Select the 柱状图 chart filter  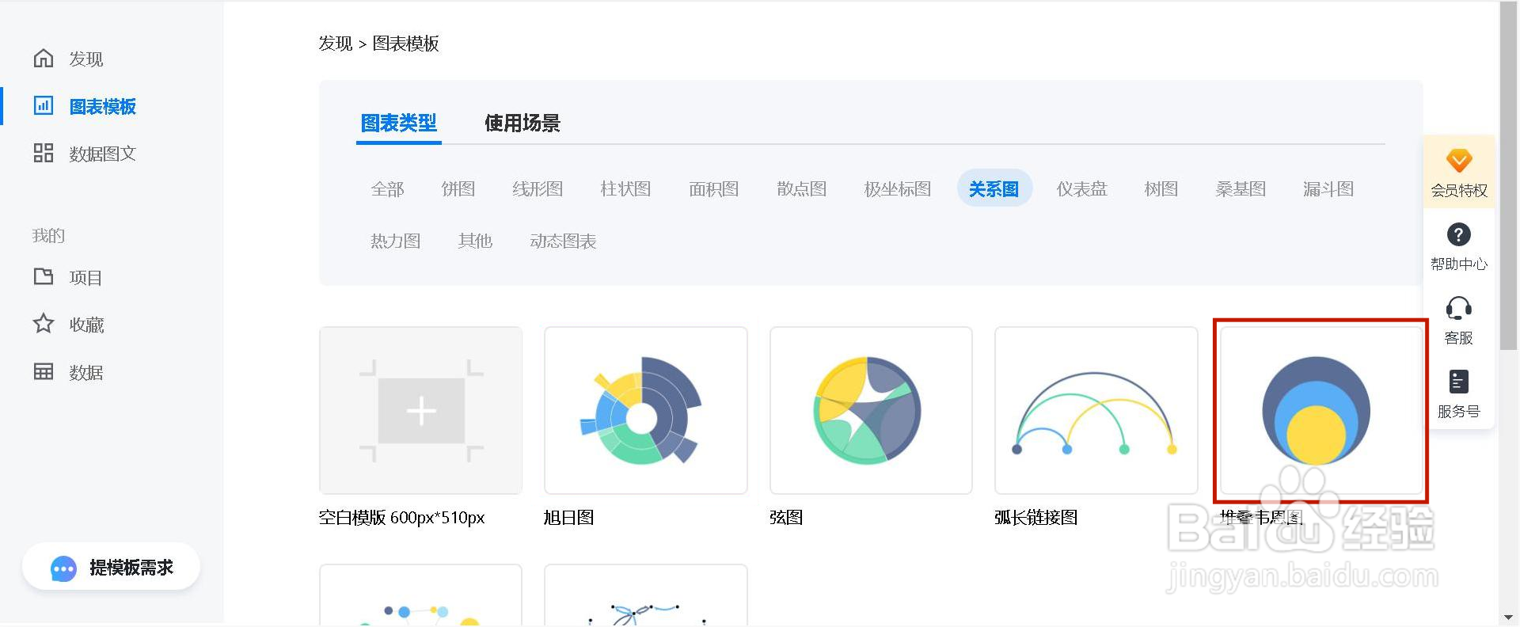click(x=625, y=188)
